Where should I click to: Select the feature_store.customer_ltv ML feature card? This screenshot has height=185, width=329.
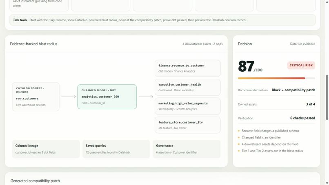pyautogui.click(x=188, y=125)
